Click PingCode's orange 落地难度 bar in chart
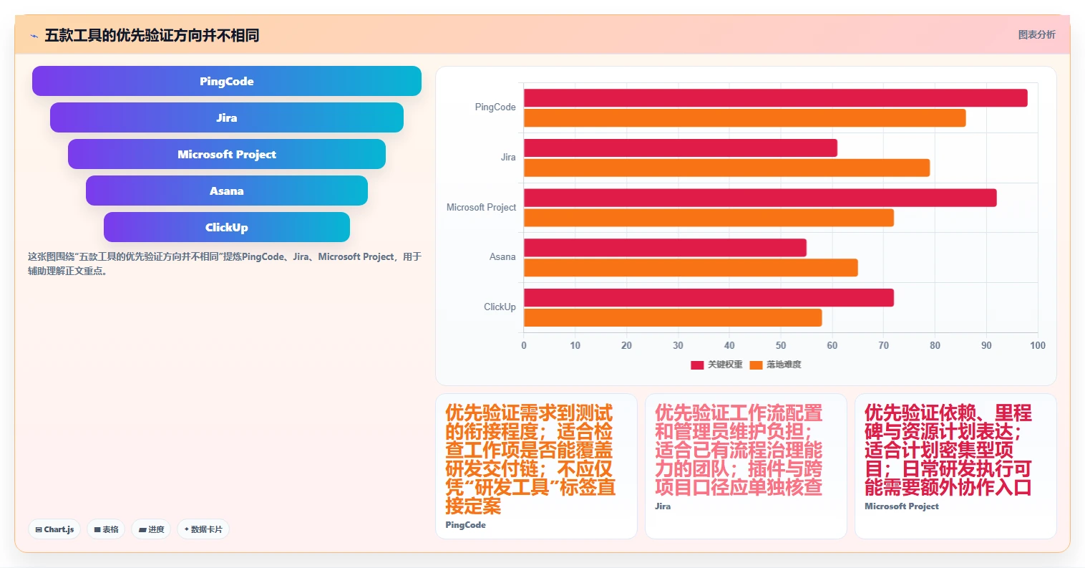1085x568 pixels. point(745,118)
